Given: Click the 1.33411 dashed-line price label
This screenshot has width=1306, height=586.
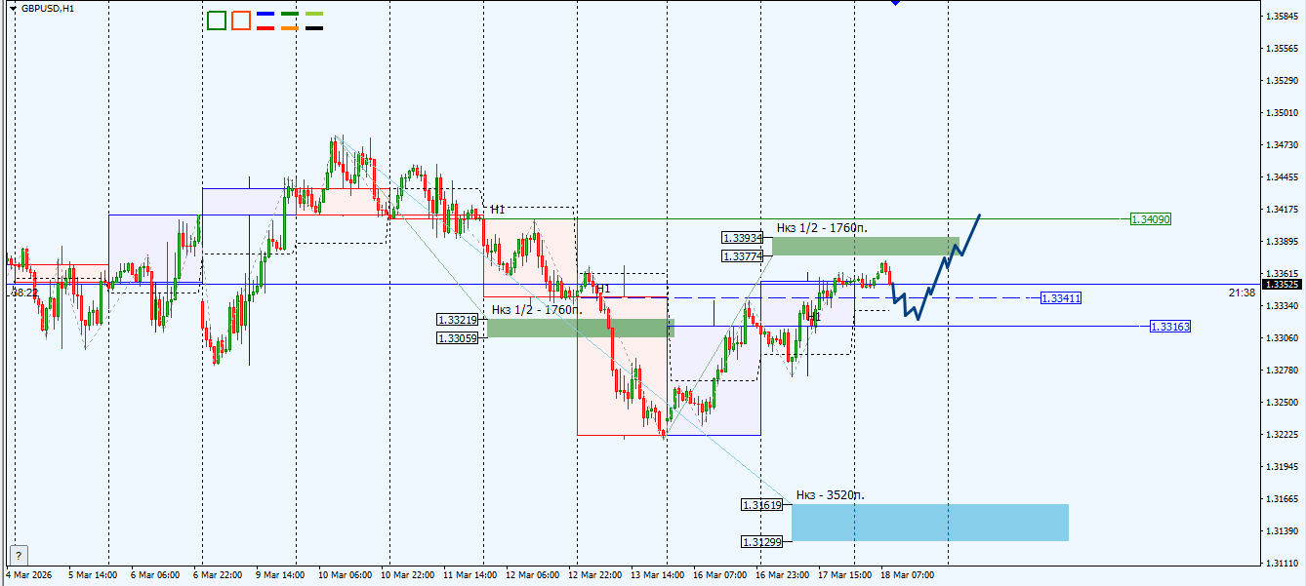Looking at the screenshot, I should (x=1060, y=298).
